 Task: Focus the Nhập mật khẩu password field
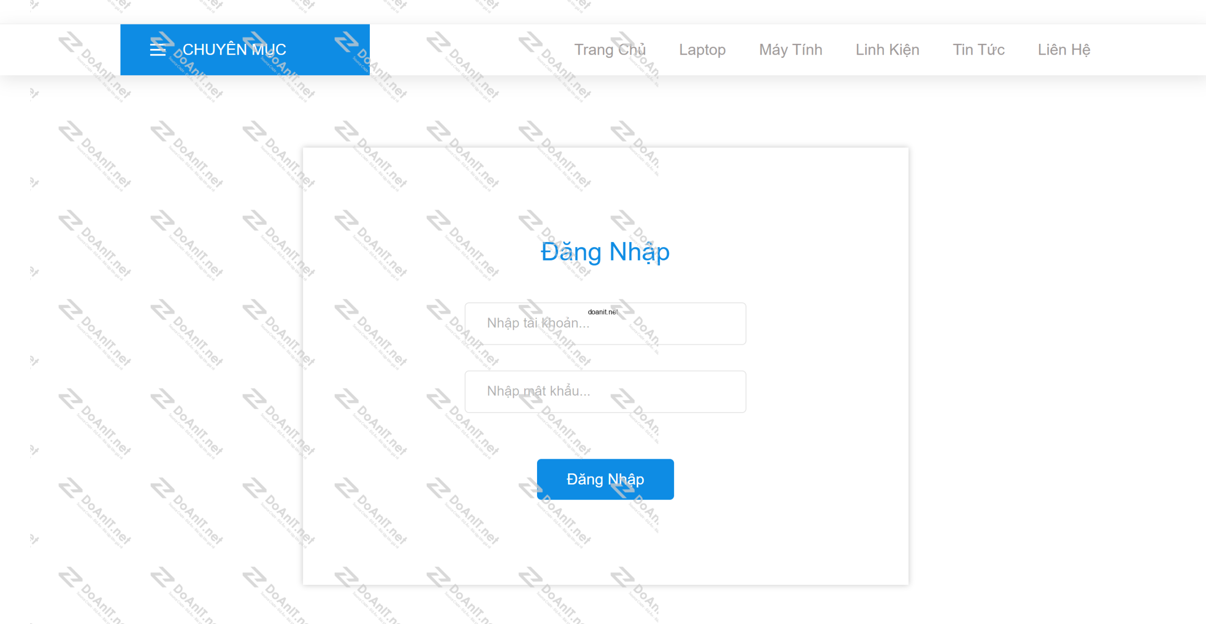coord(605,391)
